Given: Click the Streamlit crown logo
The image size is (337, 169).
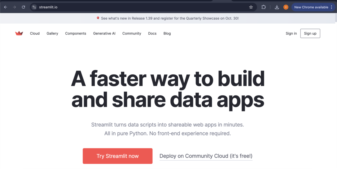Looking at the screenshot, I should coord(19,33).
